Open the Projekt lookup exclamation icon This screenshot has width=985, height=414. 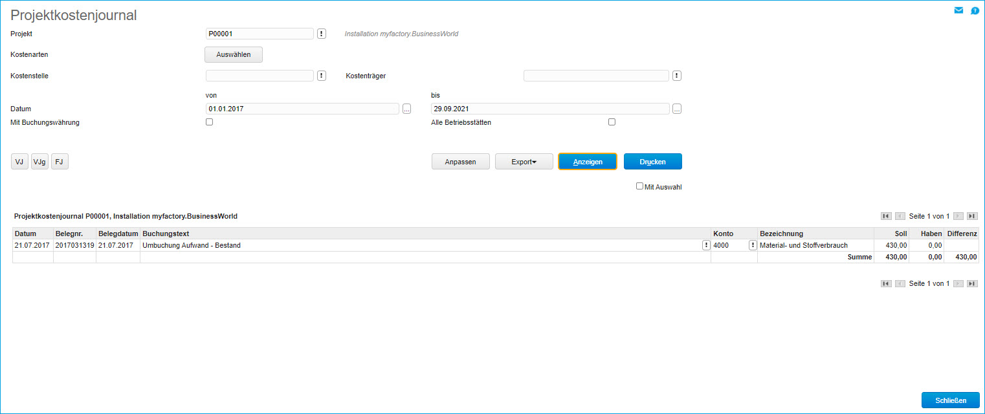[x=322, y=34]
